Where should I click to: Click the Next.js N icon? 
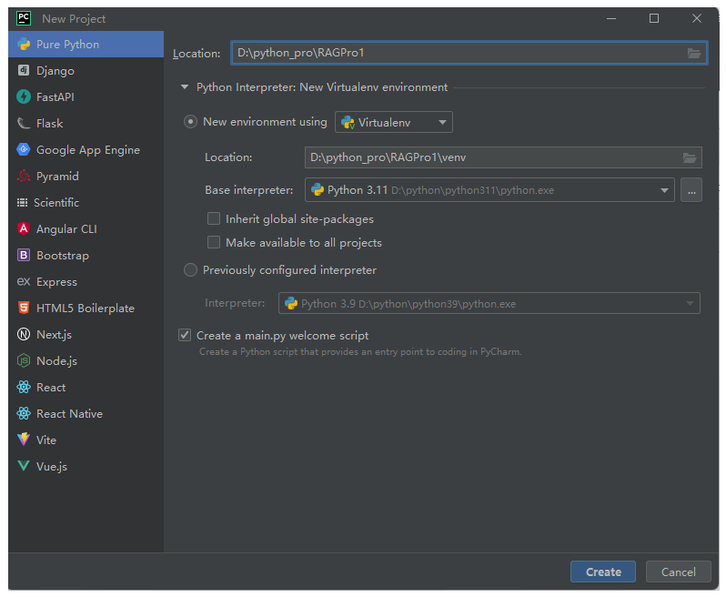pos(24,334)
